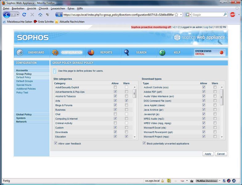Open the Erste Schritte bookmark icon
This screenshot has width=242, height=185.
(x=35, y=22)
